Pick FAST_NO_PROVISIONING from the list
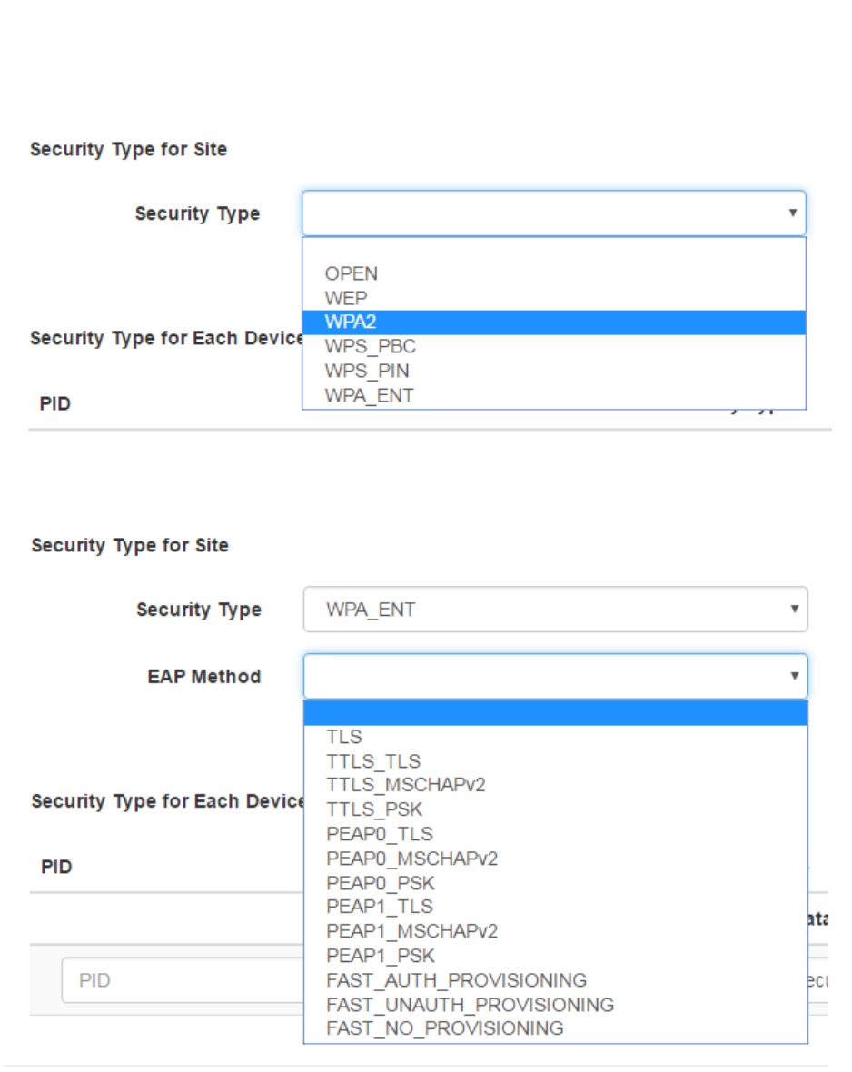This screenshot has height=1072, width=852. click(555, 1028)
